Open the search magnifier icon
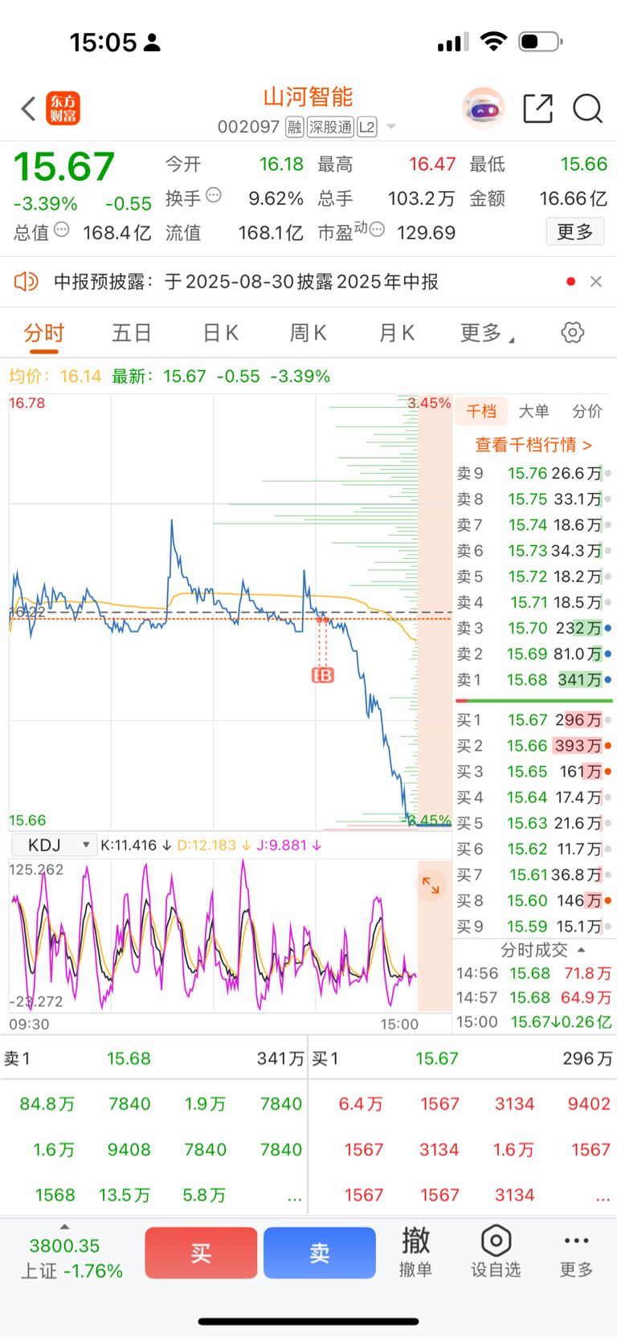 587,108
